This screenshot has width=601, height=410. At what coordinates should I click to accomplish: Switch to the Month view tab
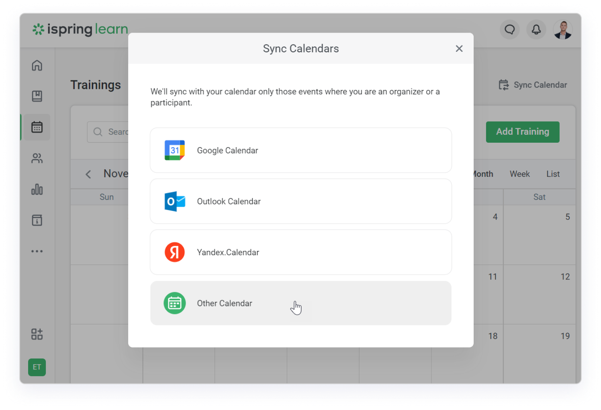point(483,174)
